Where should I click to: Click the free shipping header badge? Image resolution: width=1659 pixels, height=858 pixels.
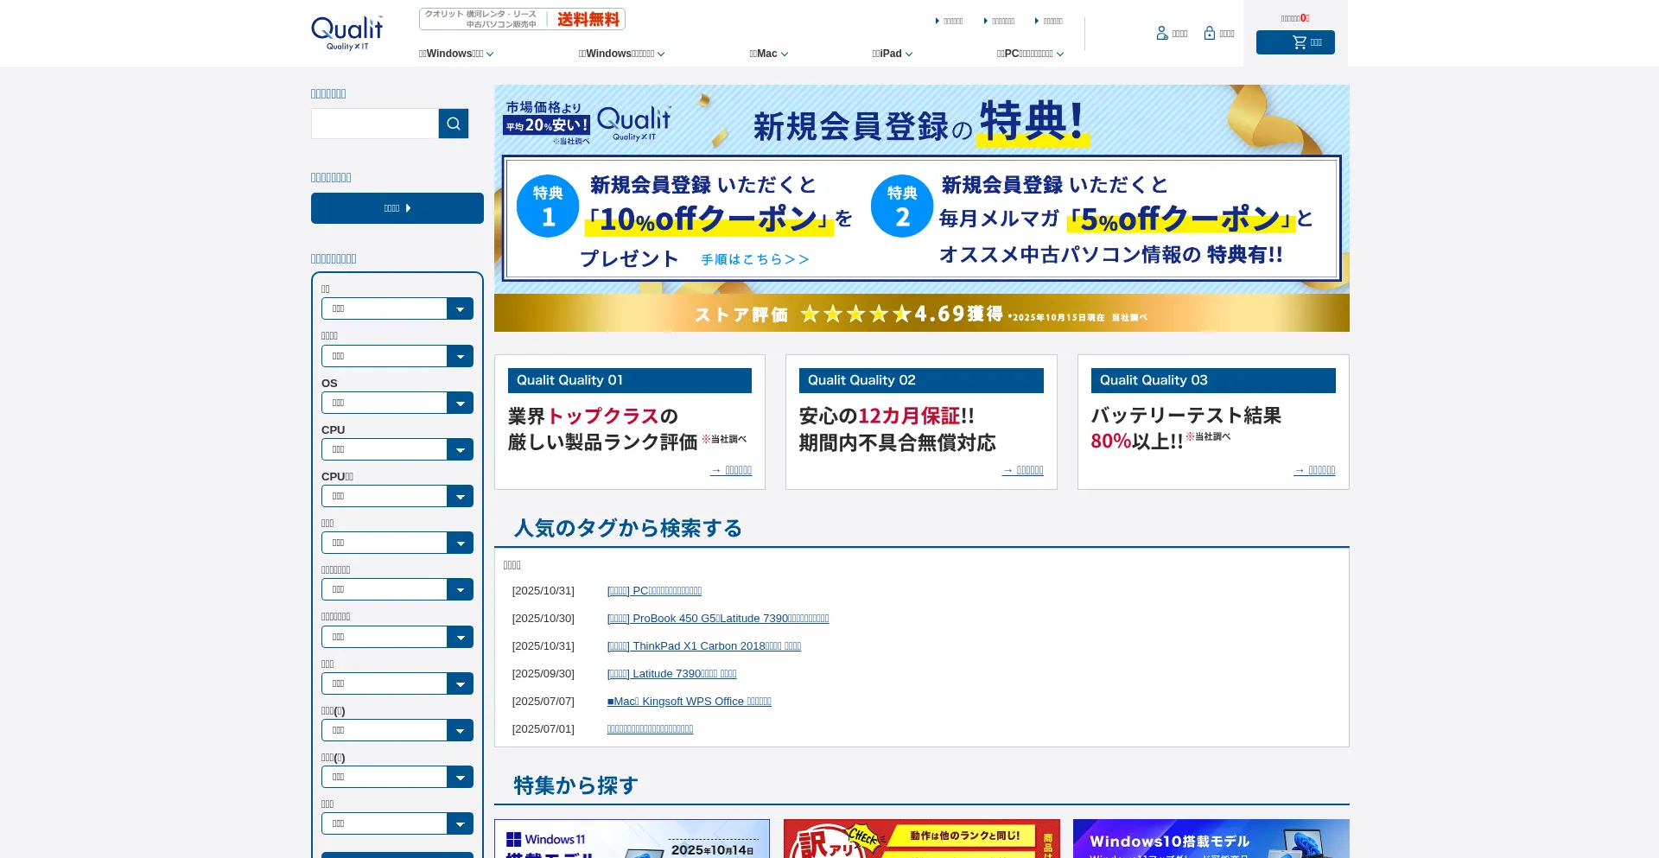[x=522, y=19]
